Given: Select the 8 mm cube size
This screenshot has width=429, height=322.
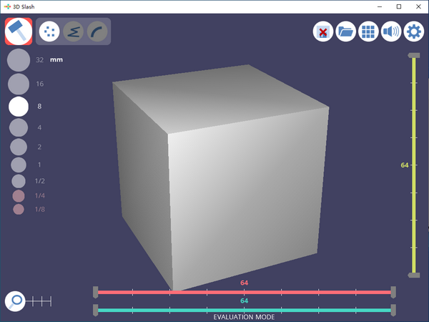Looking at the screenshot, I should [19, 107].
